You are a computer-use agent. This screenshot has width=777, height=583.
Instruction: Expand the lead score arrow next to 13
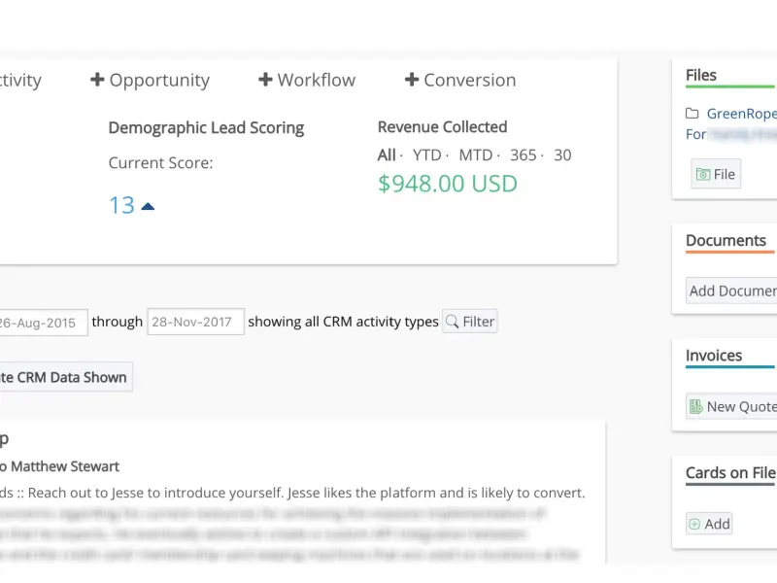click(148, 206)
